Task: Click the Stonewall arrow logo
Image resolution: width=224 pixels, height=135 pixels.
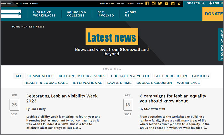Action: point(11,14)
